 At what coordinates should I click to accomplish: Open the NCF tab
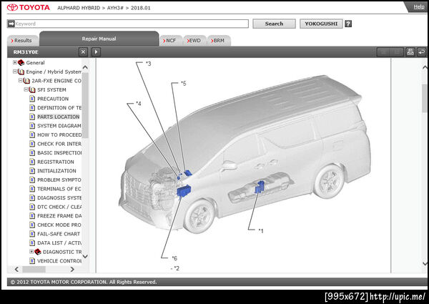point(170,41)
